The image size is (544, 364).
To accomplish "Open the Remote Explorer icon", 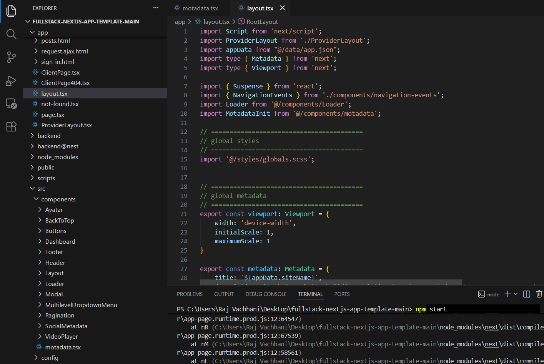I will coord(12,103).
